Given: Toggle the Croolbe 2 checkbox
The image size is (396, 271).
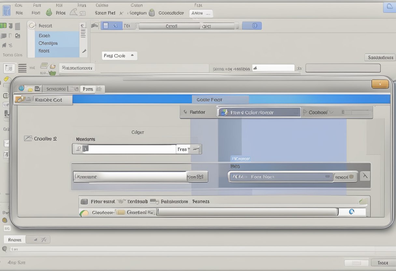Looking at the screenshot, I should [x=28, y=138].
